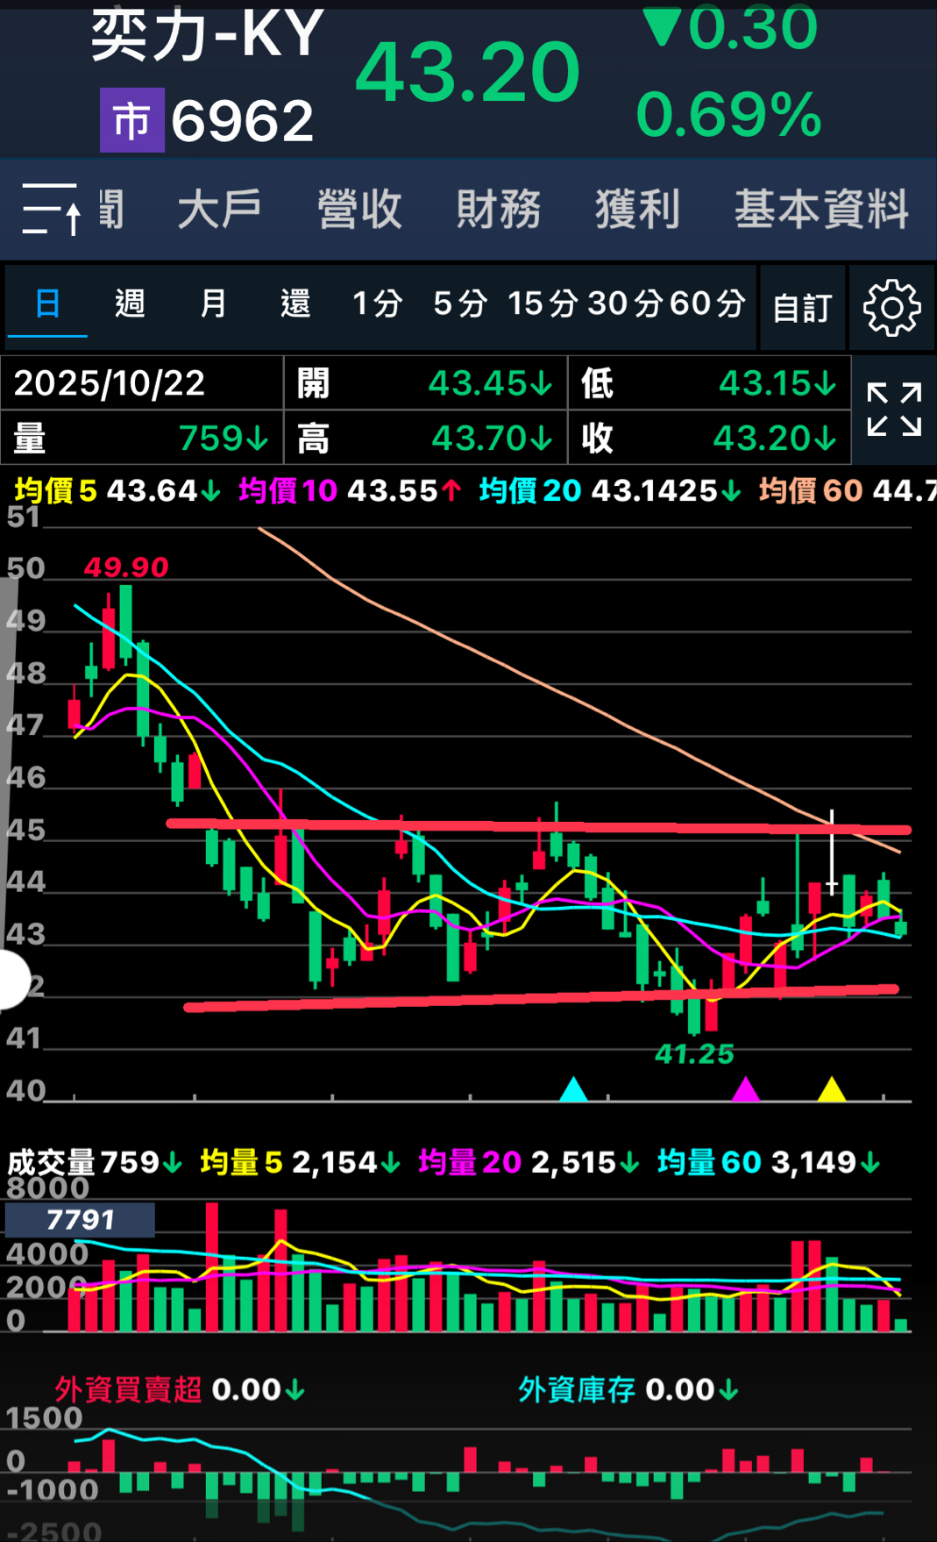937x1542 pixels.
Task: Tap the 外資庫存 0.00 indicator label
Action: 628,1389
